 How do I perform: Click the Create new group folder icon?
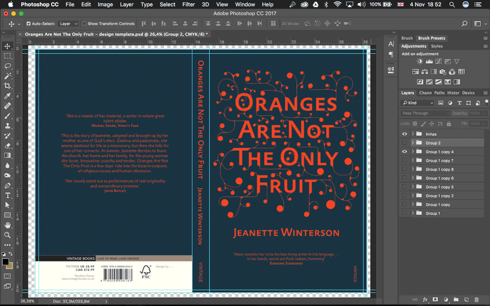tap(456, 299)
